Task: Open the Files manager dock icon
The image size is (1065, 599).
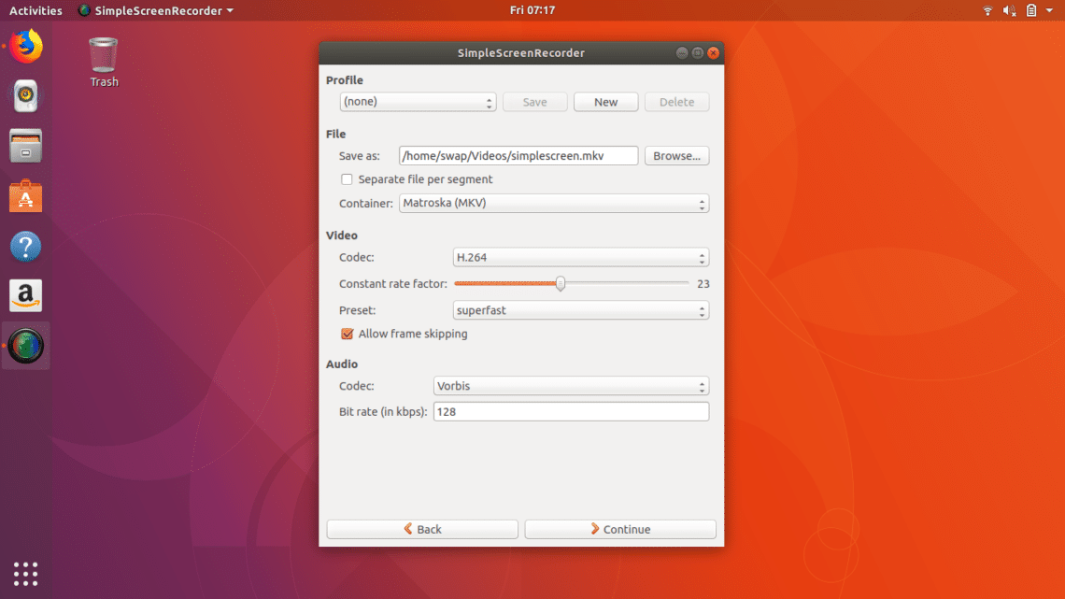Action: (26, 146)
